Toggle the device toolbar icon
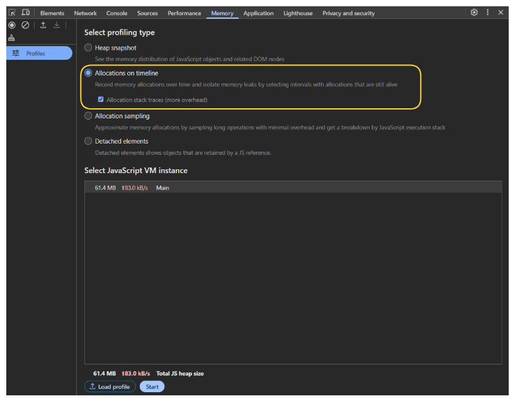Image resolution: width=515 pixels, height=401 pixels. (26, 13)
